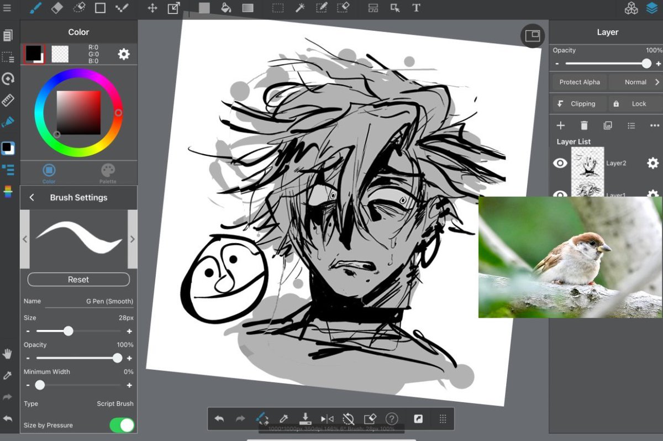Screen dimensions: 663x441
Task: Click the next brush preview arrow
Action: pos(133,239)
